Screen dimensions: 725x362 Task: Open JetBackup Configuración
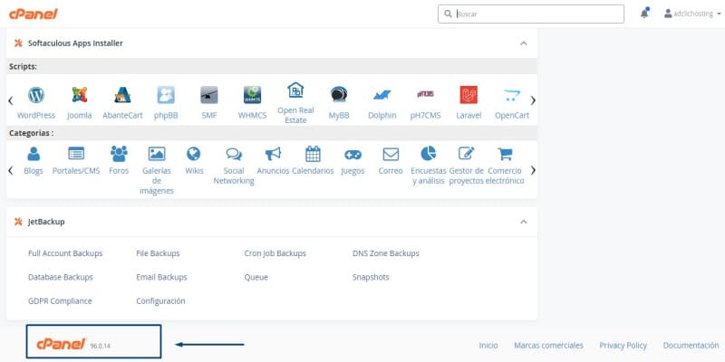point(160,301)
